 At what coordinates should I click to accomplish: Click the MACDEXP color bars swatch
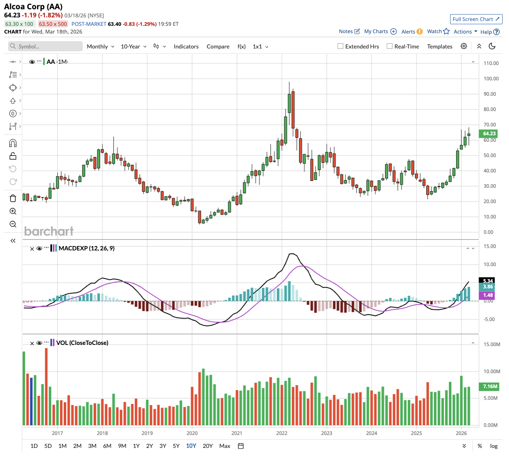click(54, 248)
